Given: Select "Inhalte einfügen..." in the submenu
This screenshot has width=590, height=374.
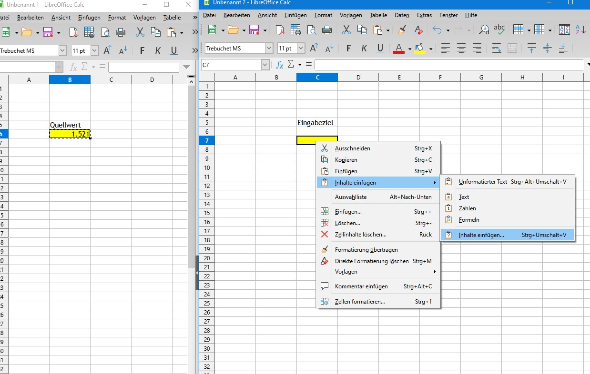Looking at the screenshot, I should click(x=481, y=235).
